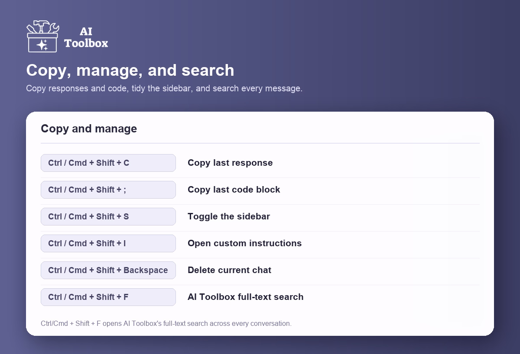Click the AI Toolbox logo text

click(x=86, y=37)
